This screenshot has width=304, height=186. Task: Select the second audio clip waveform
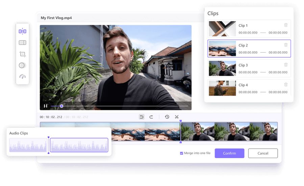79,145
